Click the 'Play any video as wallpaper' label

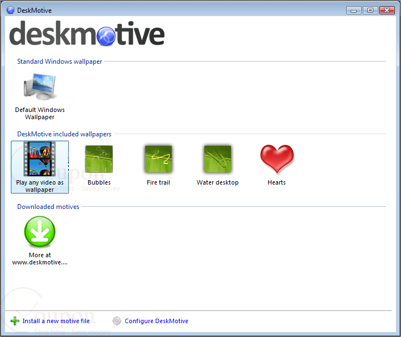point(40,186)
